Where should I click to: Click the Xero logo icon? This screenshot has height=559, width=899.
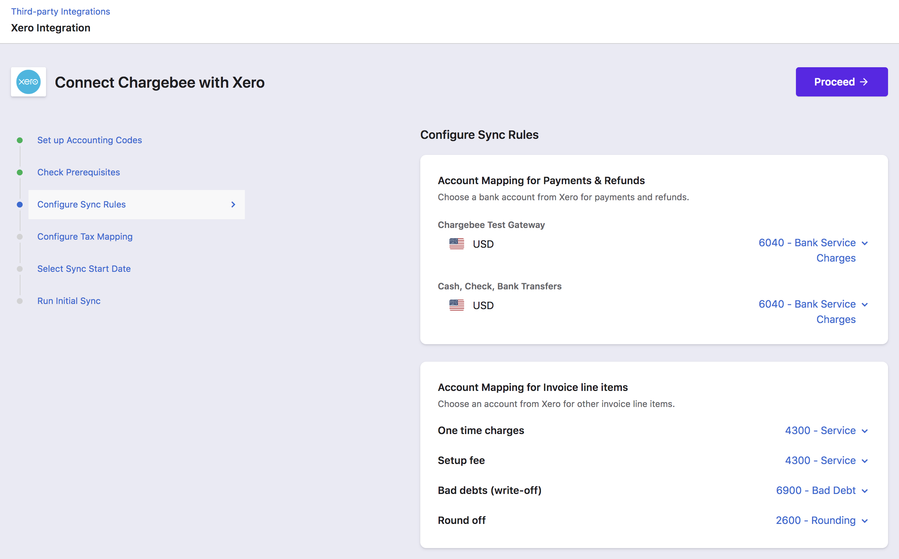29,82
